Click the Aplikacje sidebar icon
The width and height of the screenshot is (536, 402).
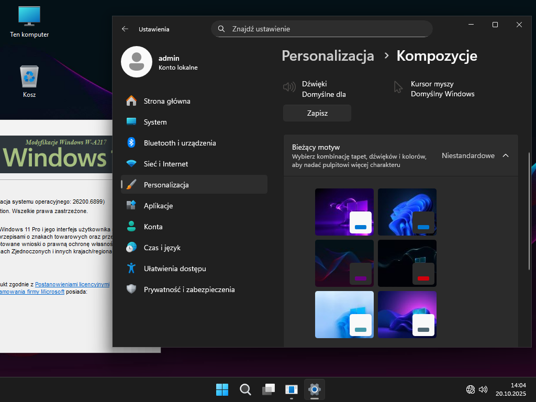[131, 206]
